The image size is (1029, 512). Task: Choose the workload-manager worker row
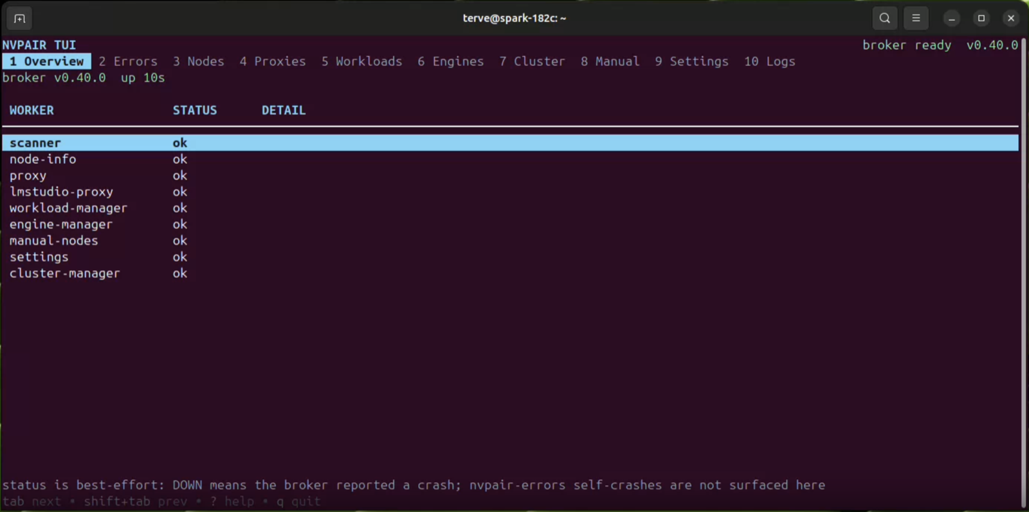click(510, 208)
